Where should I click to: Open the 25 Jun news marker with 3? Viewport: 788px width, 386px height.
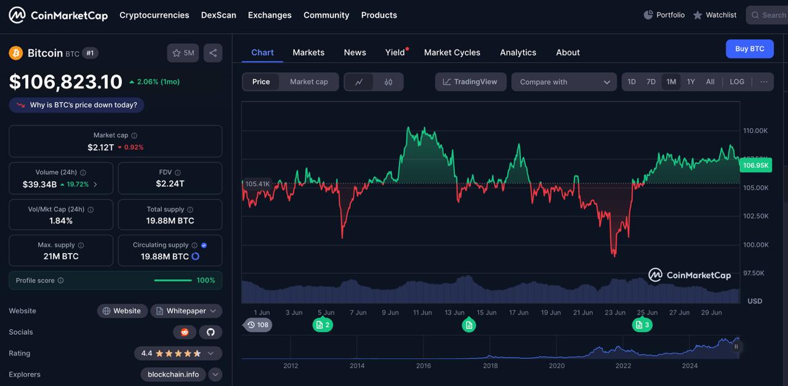pyautogui.click(x=642, y=324)
